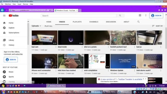Click the Library icon in the sidebar
Screen dimensions: 167x94
[x=4, y=40]
